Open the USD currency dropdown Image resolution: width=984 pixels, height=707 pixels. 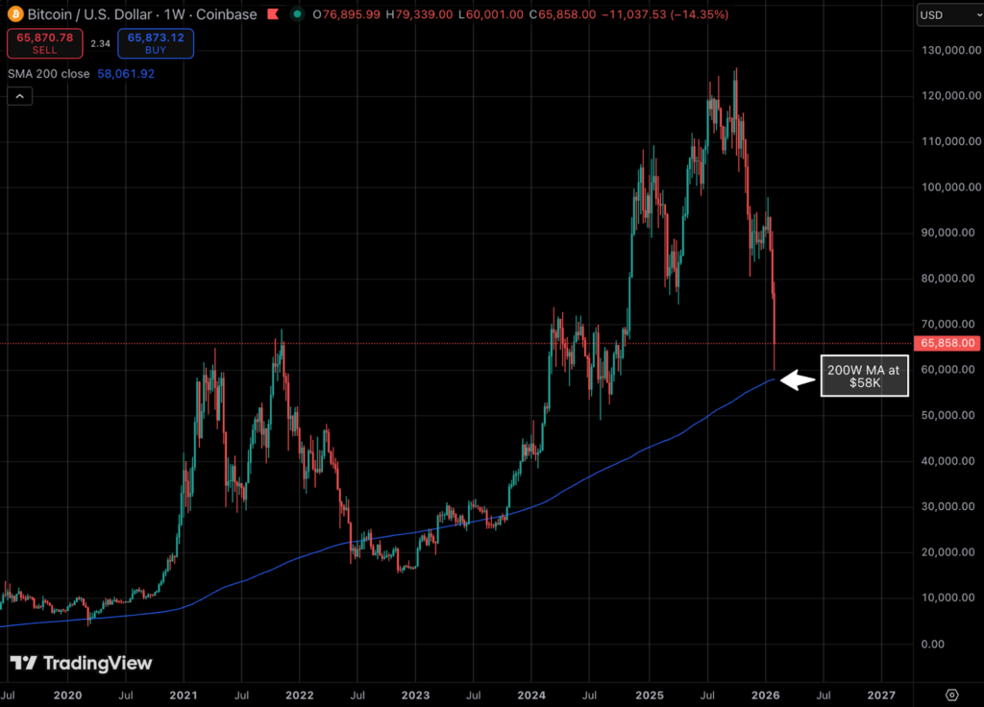click(x=947, y=14)
